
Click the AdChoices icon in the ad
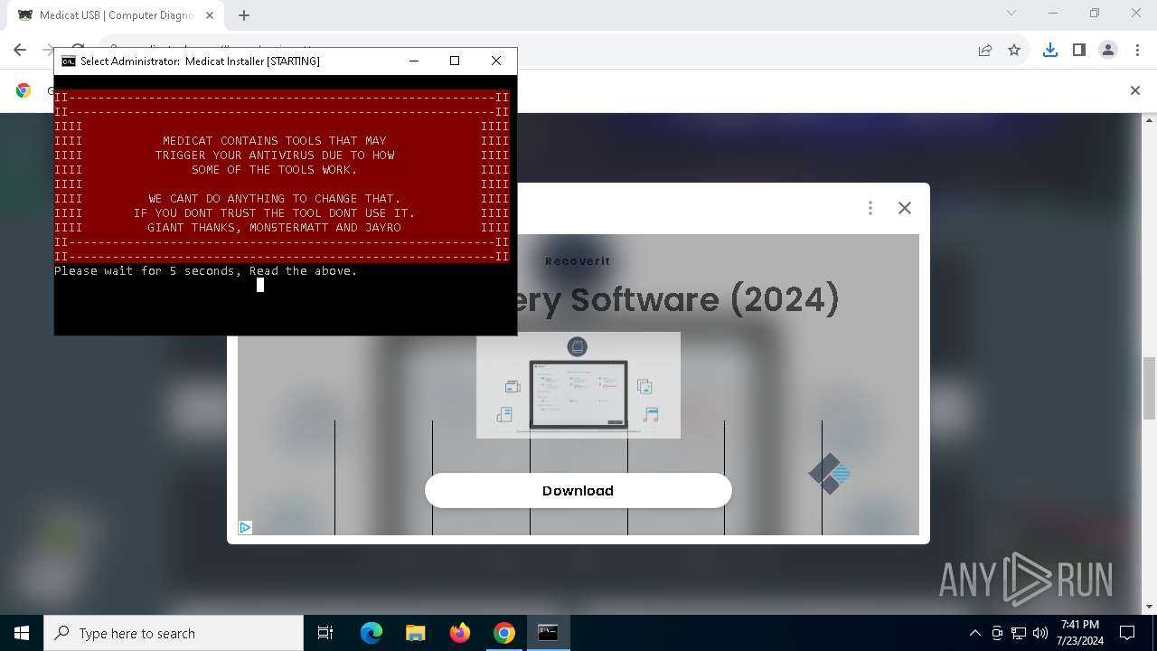click(245, 527)
